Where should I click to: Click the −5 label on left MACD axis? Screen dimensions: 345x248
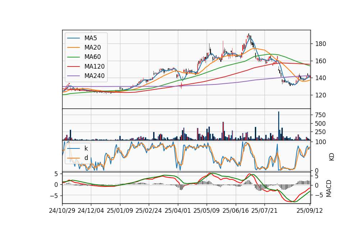54,196
